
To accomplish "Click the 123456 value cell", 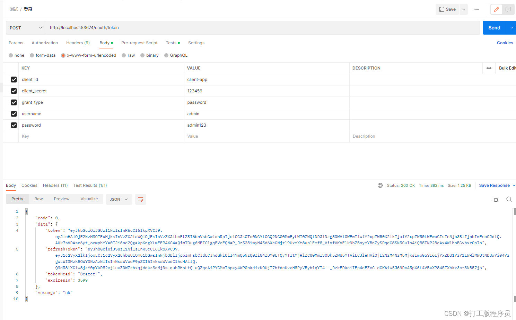I will tap(266, 91).
